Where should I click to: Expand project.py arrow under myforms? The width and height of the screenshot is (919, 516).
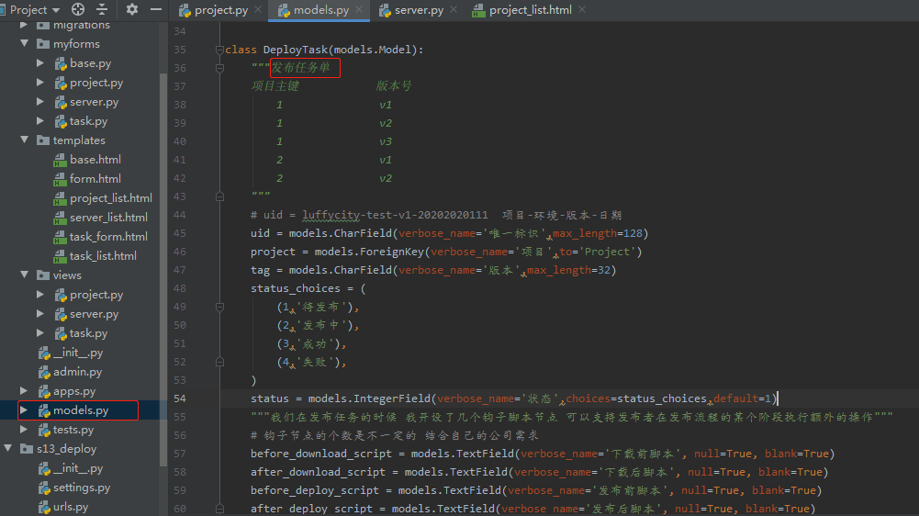[40, 82]
